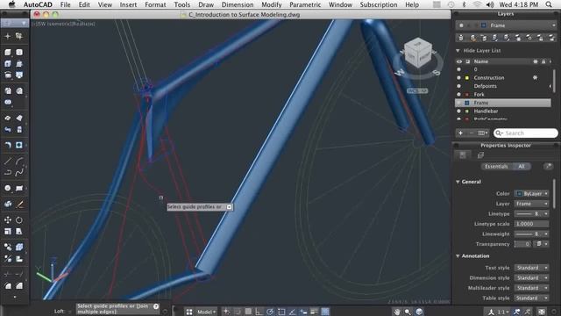The height and width of the screenshot is (316, 561).
Task: Open the layer column settings button
Action: [x=483, y=133]
